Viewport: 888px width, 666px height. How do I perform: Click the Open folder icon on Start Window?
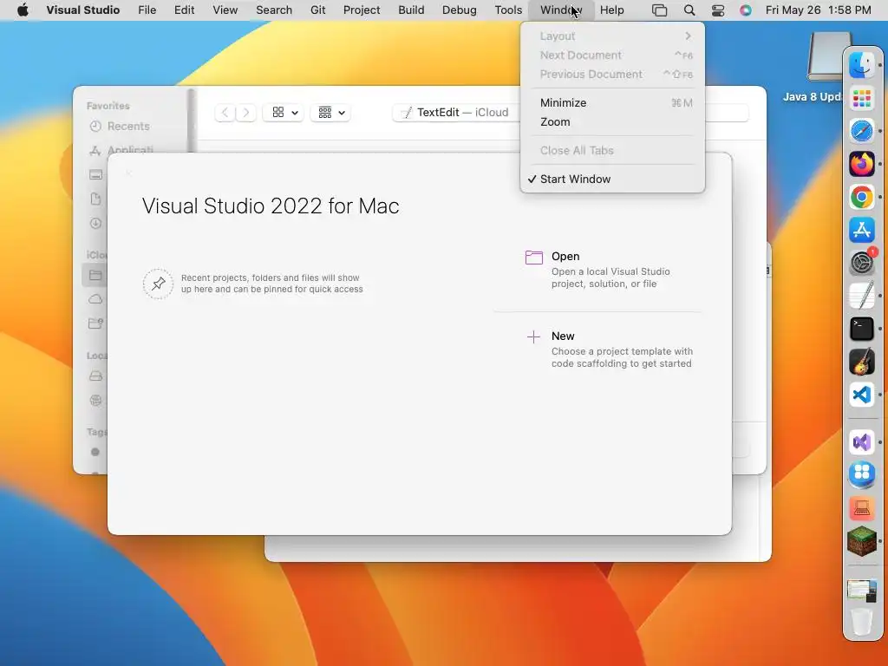(533, 258)
